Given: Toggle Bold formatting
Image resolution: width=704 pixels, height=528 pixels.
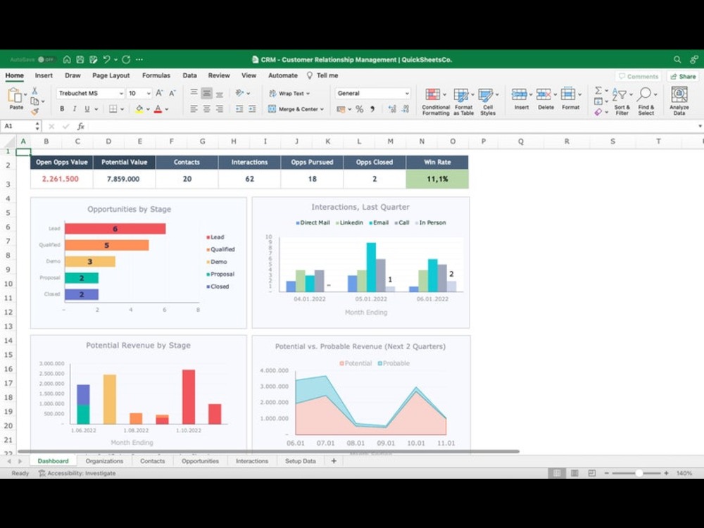Looking at the screenshot, I should (x=62, y=108).
